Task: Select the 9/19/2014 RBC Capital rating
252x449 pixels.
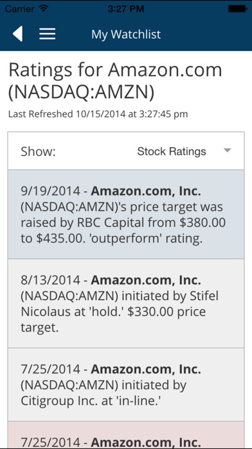Action: (x=126, y=214)
